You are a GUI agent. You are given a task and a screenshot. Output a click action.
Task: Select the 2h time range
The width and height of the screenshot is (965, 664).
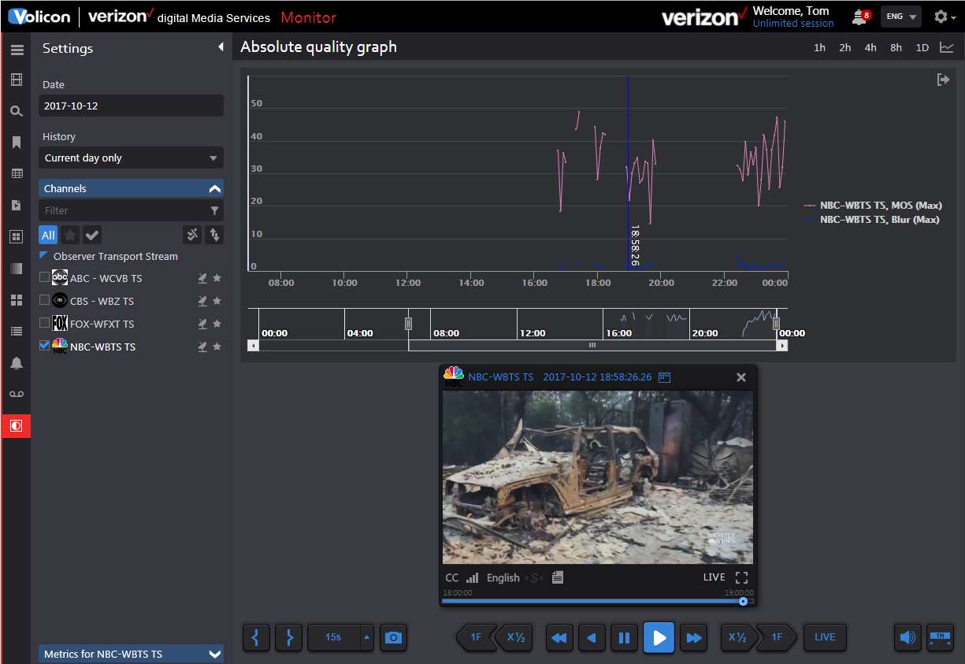tap(844, 48)
